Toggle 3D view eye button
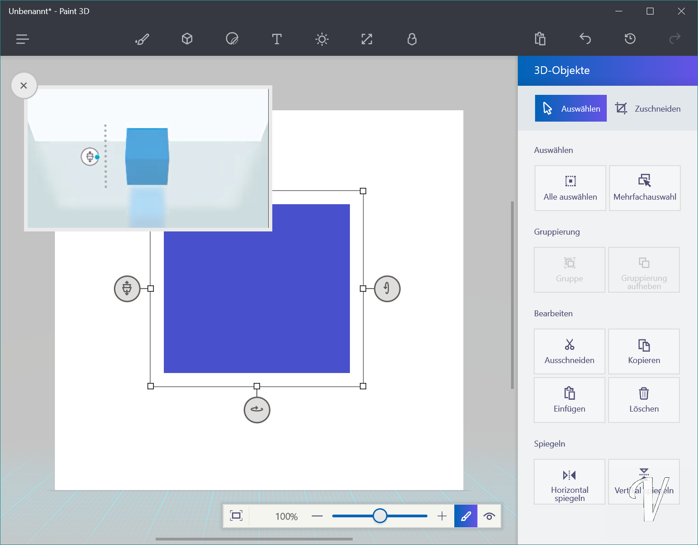Screen dimensions: 698x545 (x=489, y=516)
